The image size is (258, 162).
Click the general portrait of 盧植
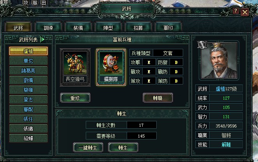(x=219, y=60)
